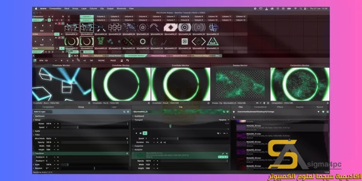Image resolution: width=362 pixels, height=181 pixels.
Task: Open the Transport Timeline mode dropdown
Action: [224, 120]
